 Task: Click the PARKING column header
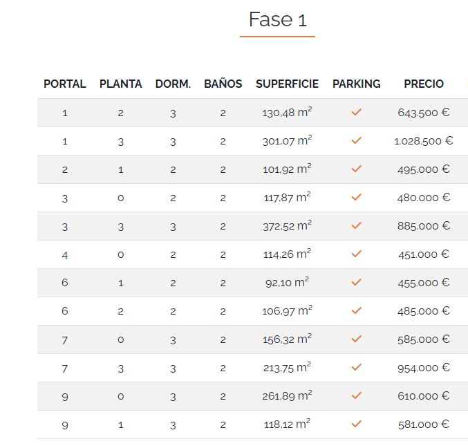coord(357,84)
